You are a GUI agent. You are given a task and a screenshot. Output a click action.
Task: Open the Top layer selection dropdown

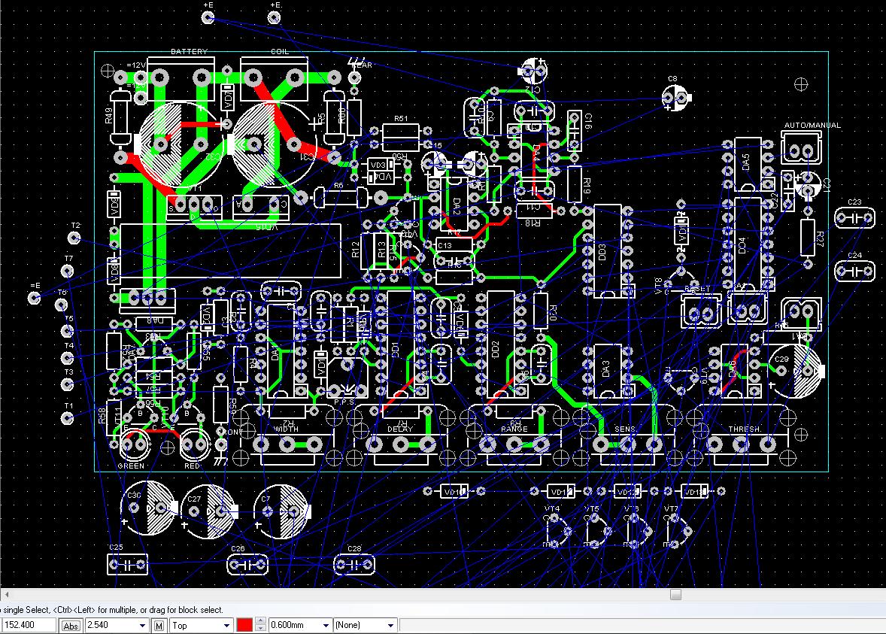click(226, 626)
